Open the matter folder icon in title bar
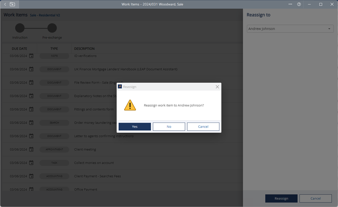The height and width of the screenshot is (207, 338). (x=12, y=4)
